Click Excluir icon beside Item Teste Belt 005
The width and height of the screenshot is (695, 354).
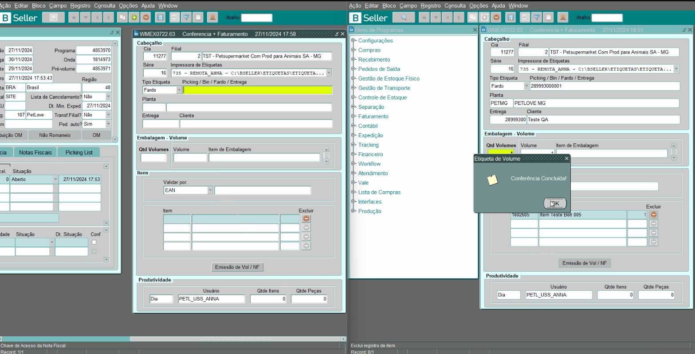tap(653, 215)
